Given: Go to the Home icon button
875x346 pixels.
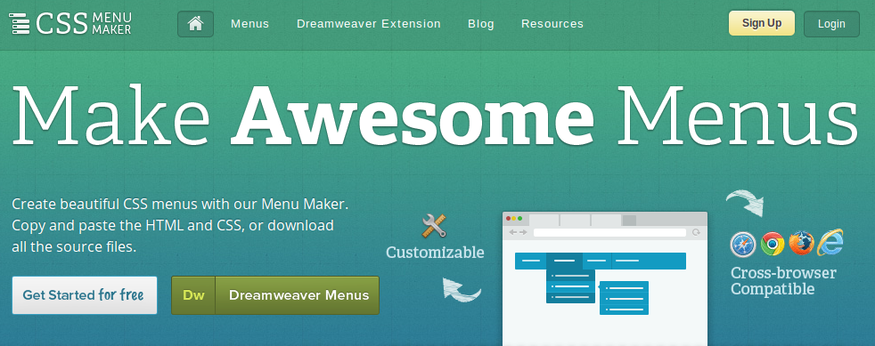Looking at the screenshot, I should (195, 24).
